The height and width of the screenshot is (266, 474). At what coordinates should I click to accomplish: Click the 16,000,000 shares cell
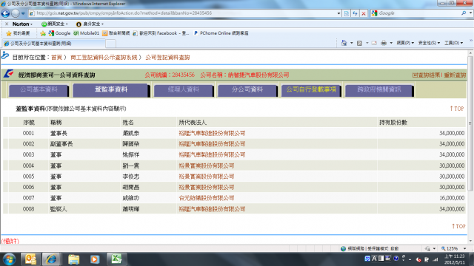pyautogui.click(x=421, y=198)
